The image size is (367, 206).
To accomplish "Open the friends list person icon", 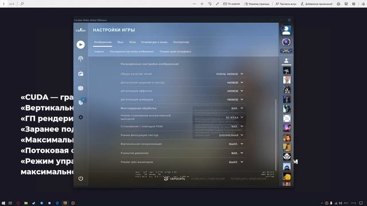I will (286, 61).
